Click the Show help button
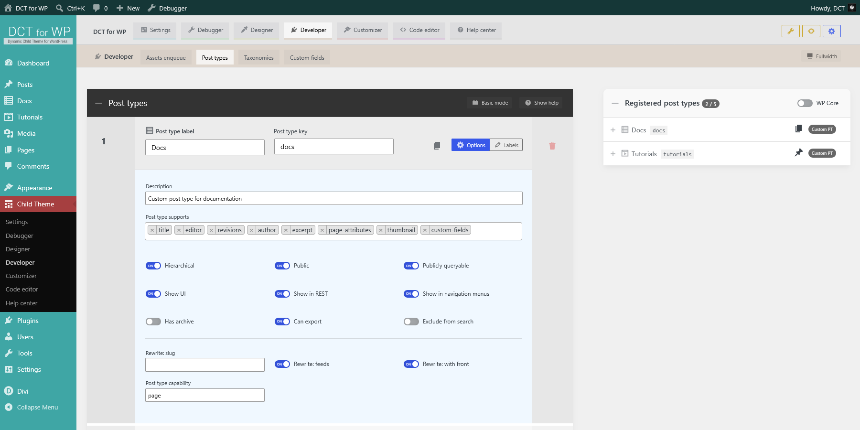This screenshot has width=860, height=430. pos(541,103)
